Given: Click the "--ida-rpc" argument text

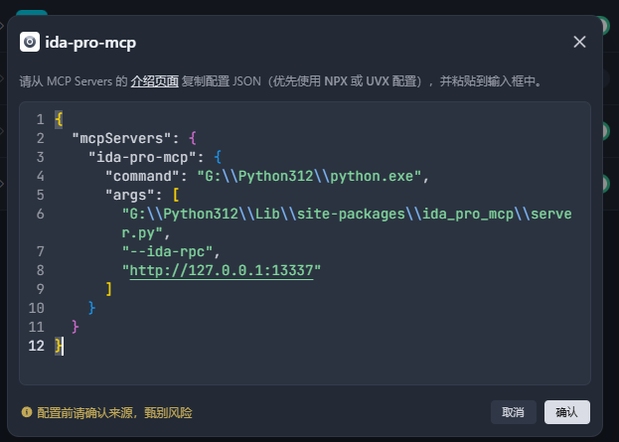Looking at the screenshot, I should click(x=167, y=251).
